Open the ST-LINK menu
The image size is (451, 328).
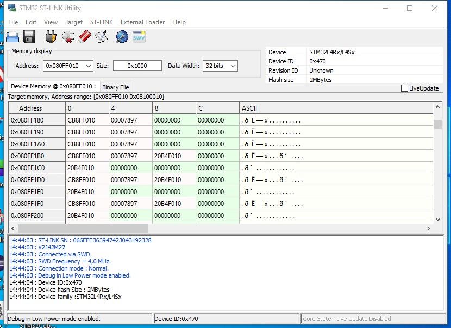[x=102, y=22]
